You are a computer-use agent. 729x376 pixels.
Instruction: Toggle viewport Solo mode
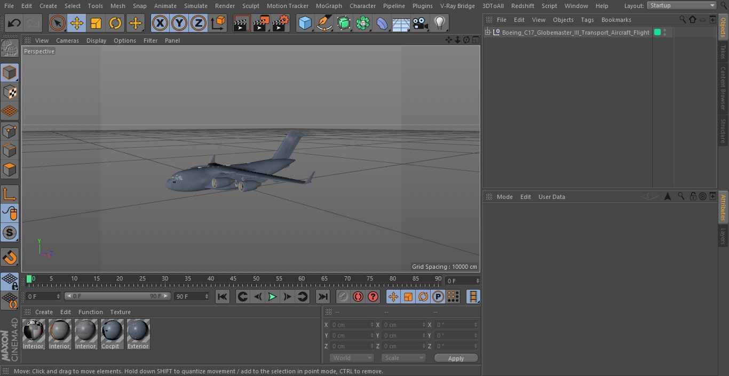point(10,233)
